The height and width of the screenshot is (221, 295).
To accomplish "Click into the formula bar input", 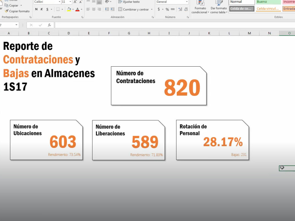I will 175,25.
